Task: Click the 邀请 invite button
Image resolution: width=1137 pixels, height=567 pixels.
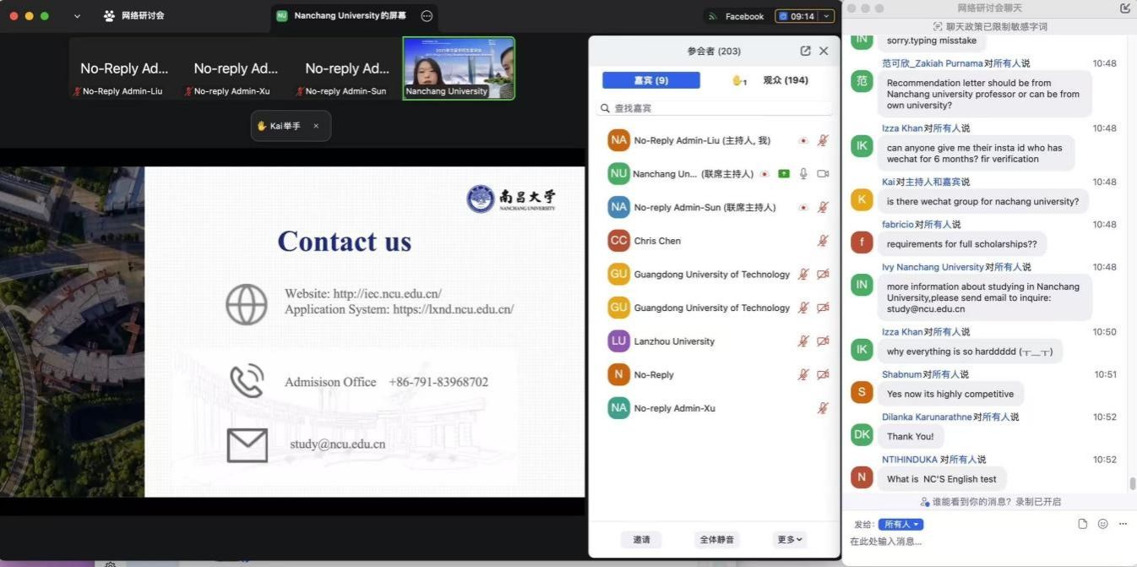Action: [641, 539]
